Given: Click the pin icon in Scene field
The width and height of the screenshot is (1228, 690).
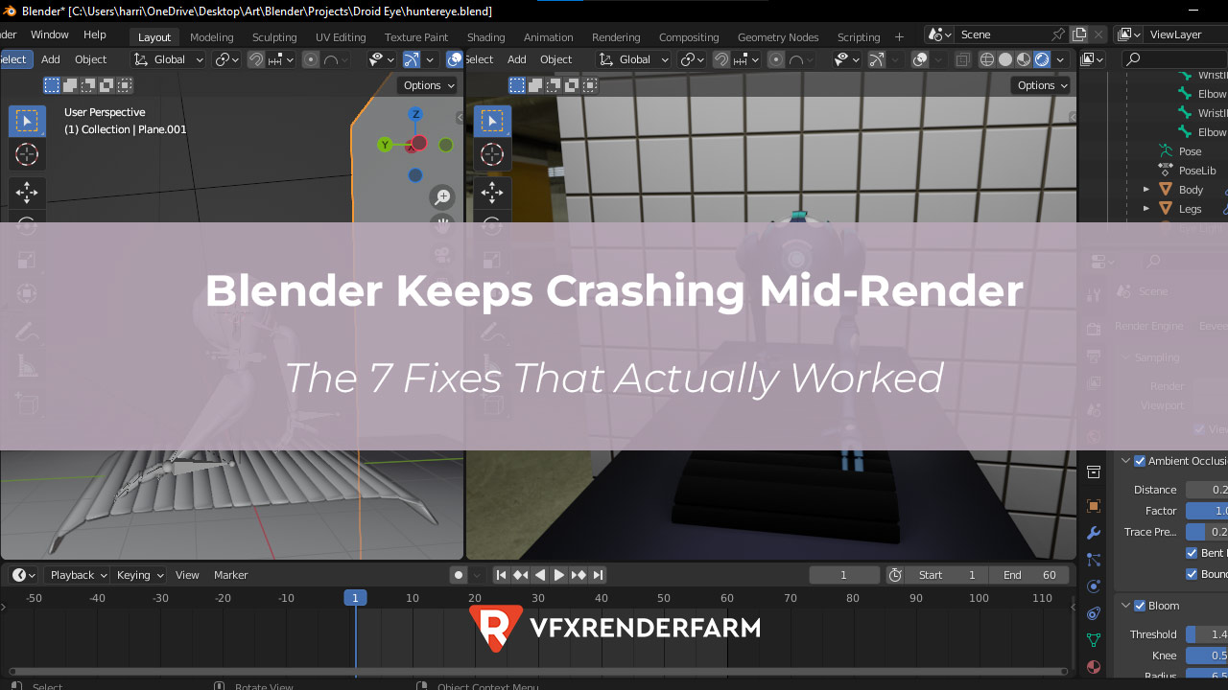Looking at the screenshot, I should pyautogui.click(x=1058, y=34).
